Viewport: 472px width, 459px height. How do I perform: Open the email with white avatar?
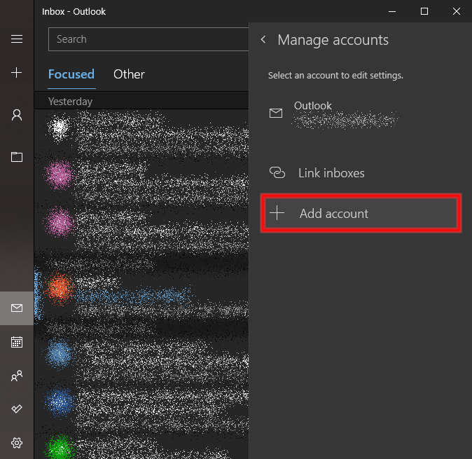[141, 132]
